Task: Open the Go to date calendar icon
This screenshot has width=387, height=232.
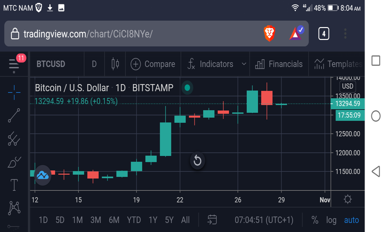Action: tap(212, 220)
